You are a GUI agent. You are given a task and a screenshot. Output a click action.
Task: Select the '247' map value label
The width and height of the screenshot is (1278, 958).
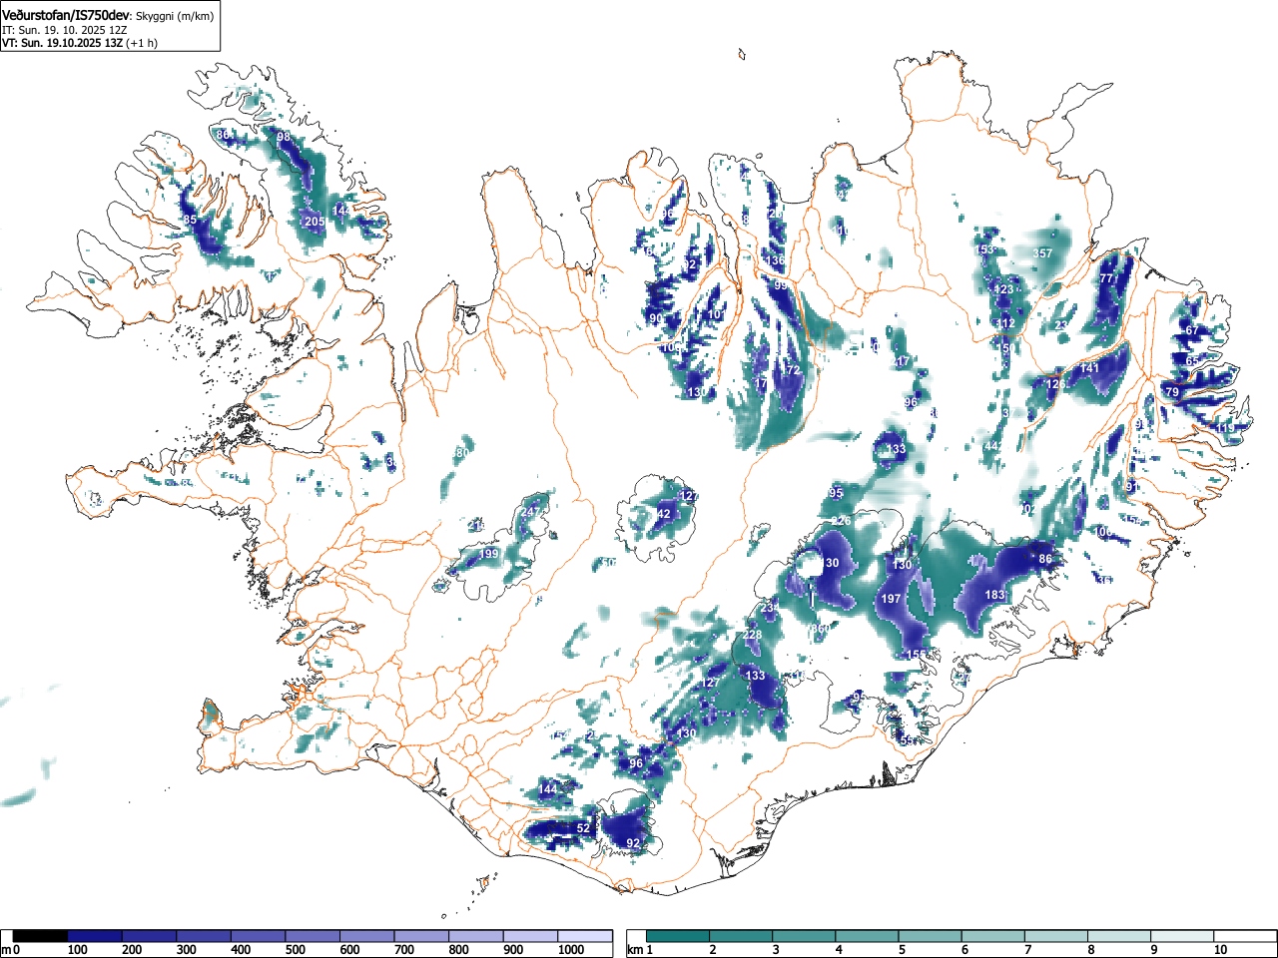(x=530, y=513)
